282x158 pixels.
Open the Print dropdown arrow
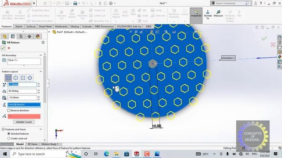tap(79, 3)
